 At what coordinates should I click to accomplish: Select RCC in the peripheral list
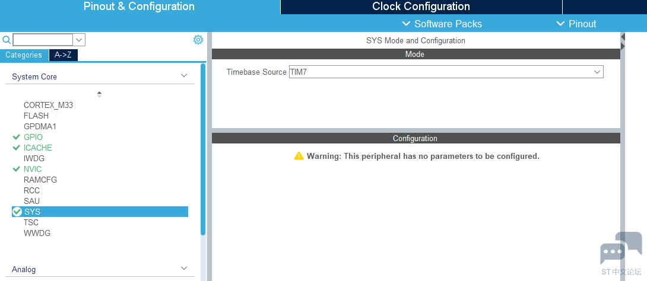tap(31, 190)
